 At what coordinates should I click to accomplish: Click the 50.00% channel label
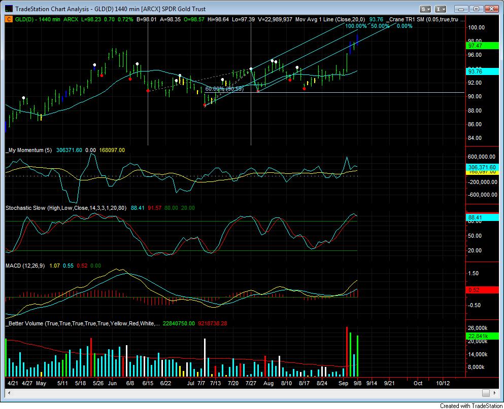point(380,26)
